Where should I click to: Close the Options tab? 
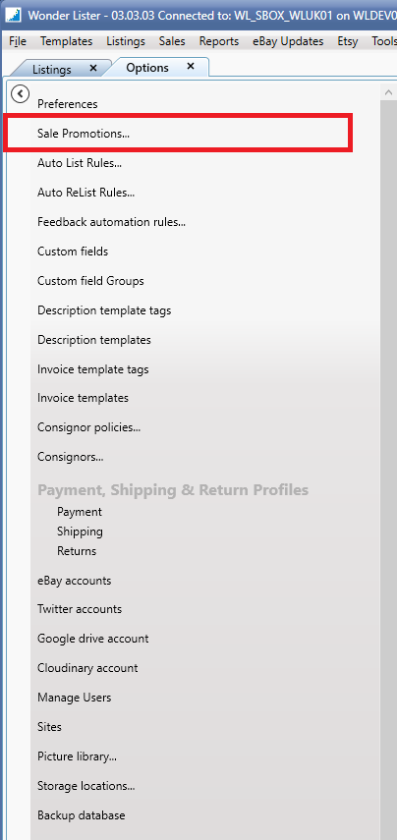click(191, 67)
